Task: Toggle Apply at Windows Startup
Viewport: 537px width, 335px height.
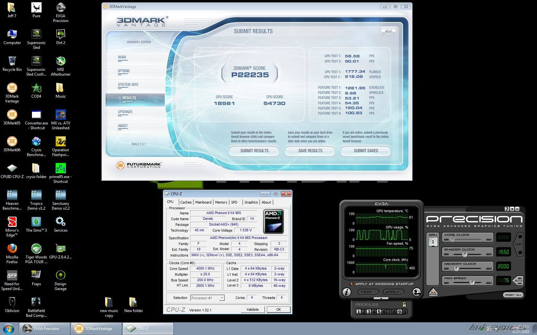Action: pyautogui.click(x=351, y=284)
